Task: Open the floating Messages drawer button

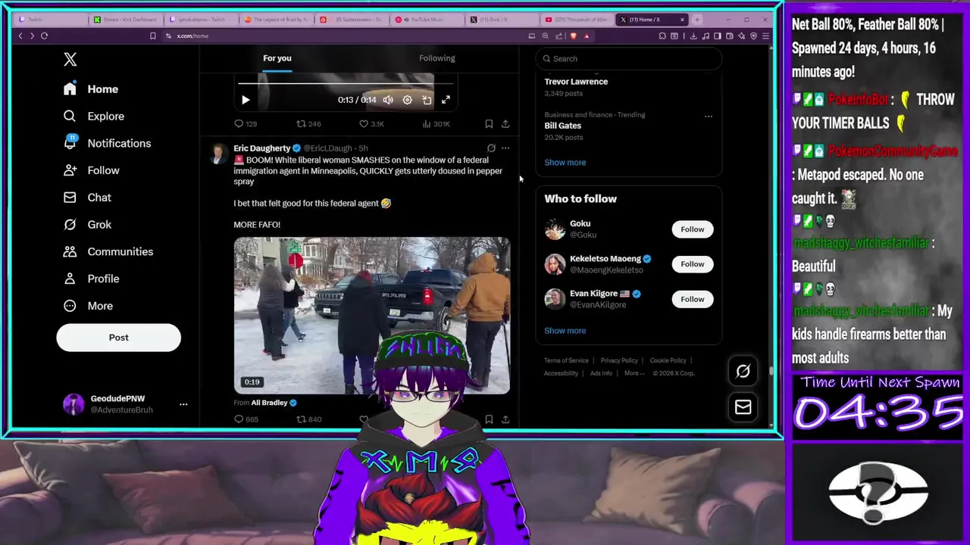Action: pos(743,407)
